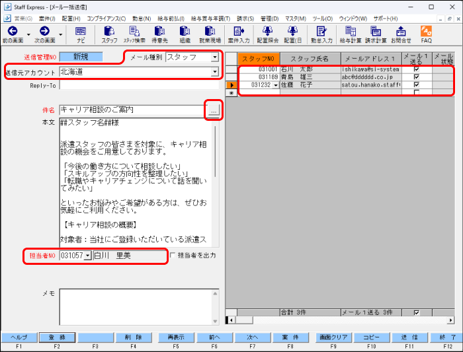Open the 案件(J) menu
The width and height of the screenshot is (463, 352).
point(47,18)
